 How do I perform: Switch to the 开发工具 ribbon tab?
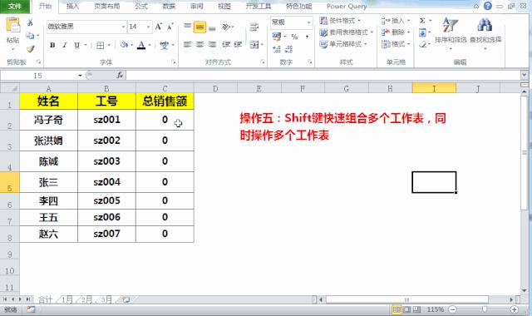point(259,6)
